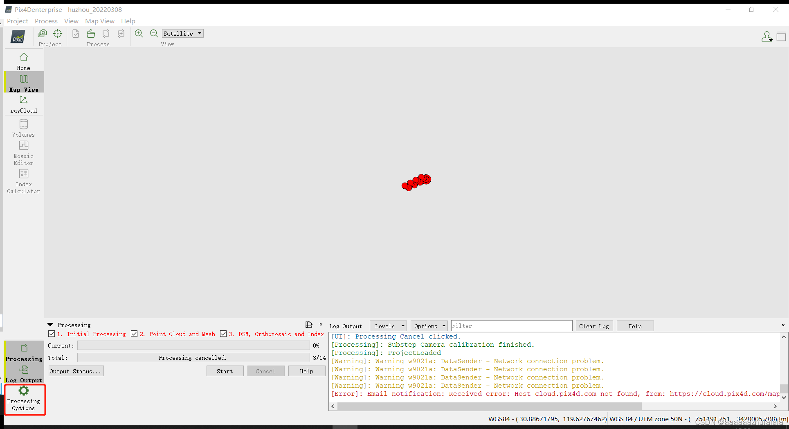Image resolution: width=789 pixels, height=429 pixels.
Task: Click the window layout icon at top right
Action: point(781,36)
